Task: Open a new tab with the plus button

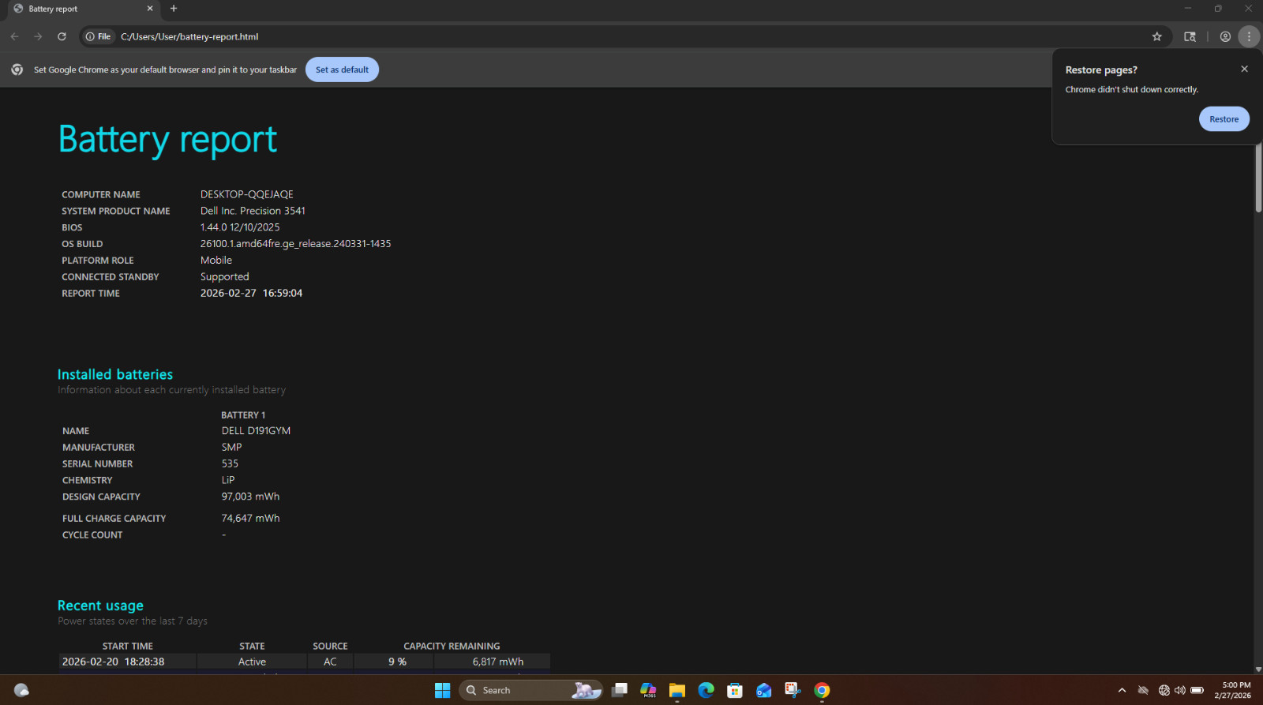Action: tap(174, 9)
